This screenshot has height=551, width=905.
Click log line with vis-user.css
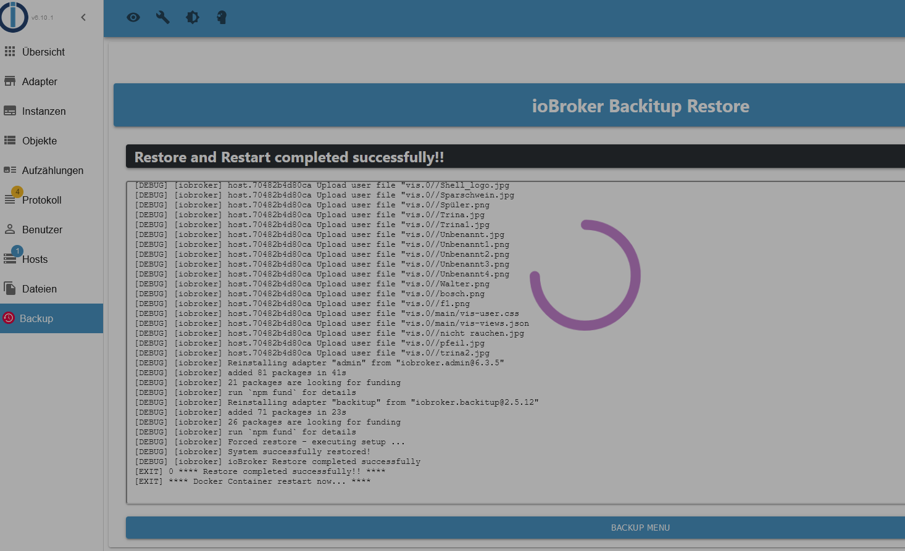click(x=327, y=313)
